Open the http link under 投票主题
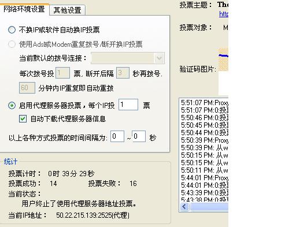The height and width of the screenshot is (227, 296). pyautogui.click(x=224, y=14)
